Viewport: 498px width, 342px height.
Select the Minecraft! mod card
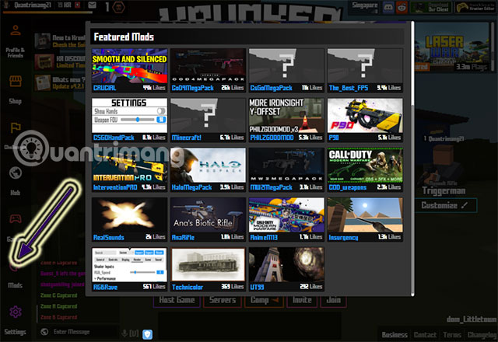tap(208, 120)
